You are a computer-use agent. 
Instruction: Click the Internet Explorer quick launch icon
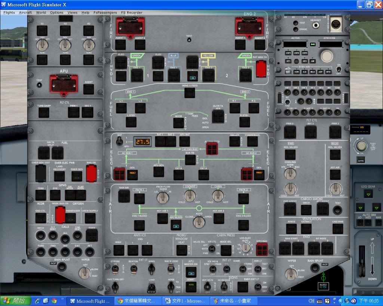coord(37,301)
